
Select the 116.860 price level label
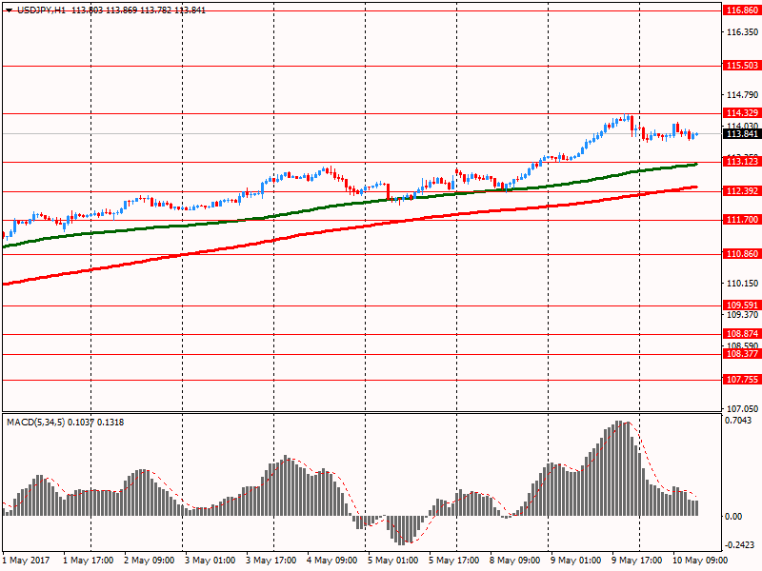[x=742, y=10]
